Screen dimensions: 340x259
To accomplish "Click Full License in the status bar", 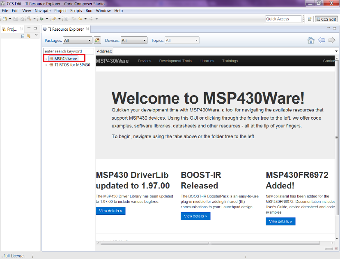I will (x=13, y=256).
